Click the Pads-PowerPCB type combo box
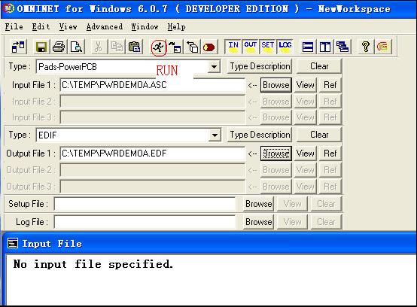Screen dimensions: 417x307 point(128,67)
